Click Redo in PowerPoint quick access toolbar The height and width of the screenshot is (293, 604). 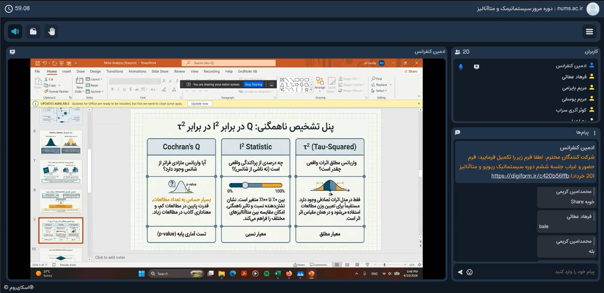(54, 63)
